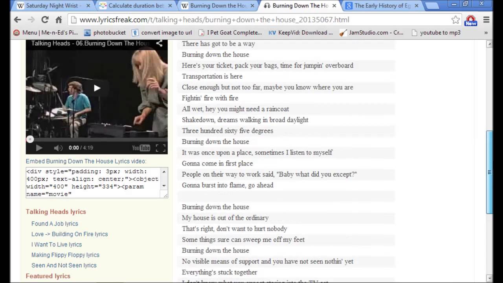
Task: Click the lyric "There has got to be a way"
Action: pos(218,44)
